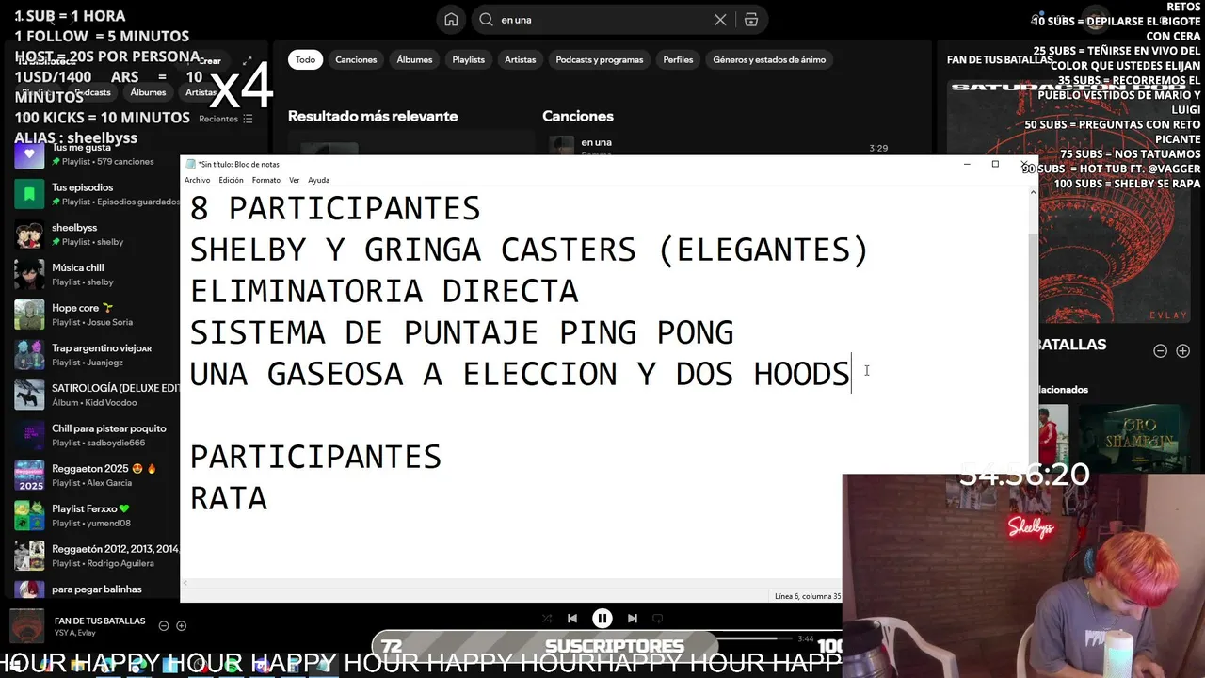This screenshot has height=678, width=1205.
Task: Maximize the Bloc de notas window
Action: (995, 164)
